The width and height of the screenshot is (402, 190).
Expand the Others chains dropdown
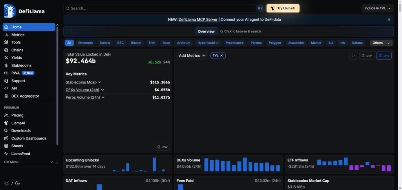tap(381, 43)
